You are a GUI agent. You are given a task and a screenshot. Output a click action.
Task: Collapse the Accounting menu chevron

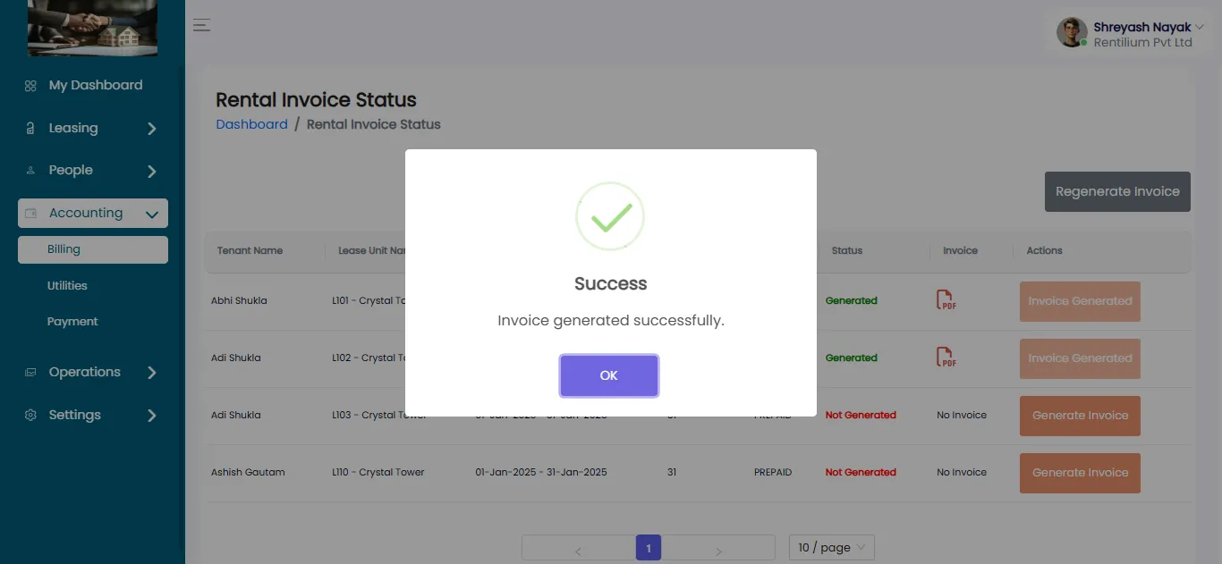152,214
